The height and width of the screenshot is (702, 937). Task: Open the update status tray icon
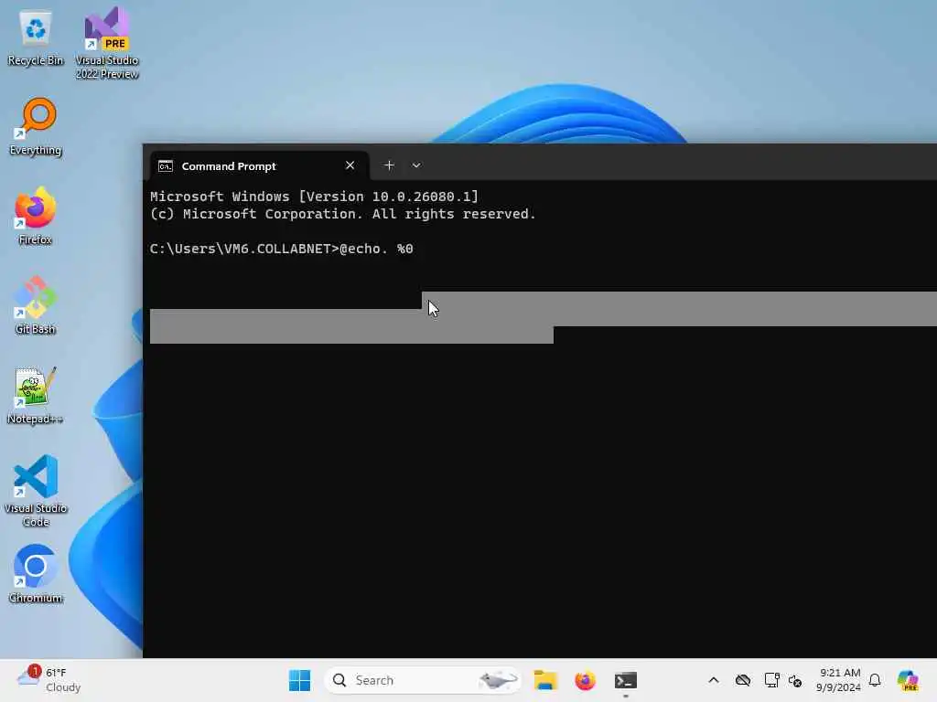coord(795,680)
